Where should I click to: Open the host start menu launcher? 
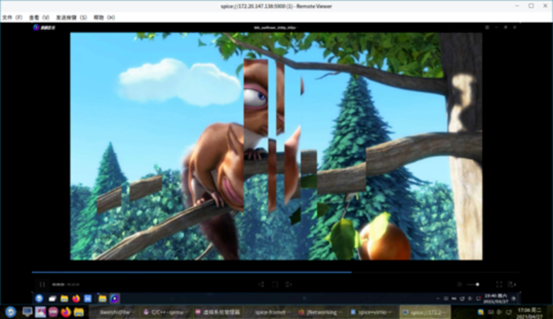(x=11, y=312)
